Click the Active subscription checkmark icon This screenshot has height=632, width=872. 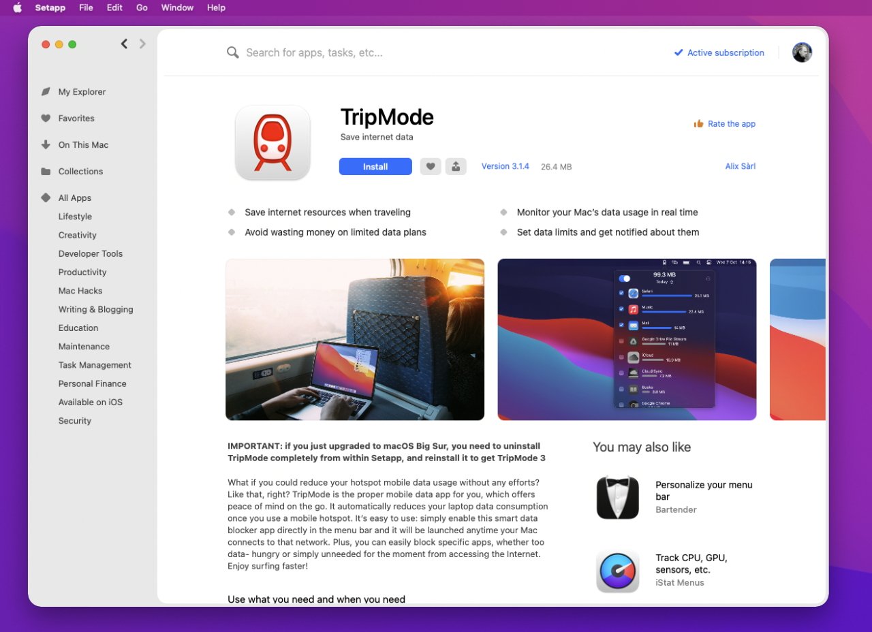(679, 52)
